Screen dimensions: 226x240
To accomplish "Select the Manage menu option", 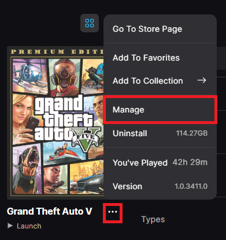I will point(160,110).
